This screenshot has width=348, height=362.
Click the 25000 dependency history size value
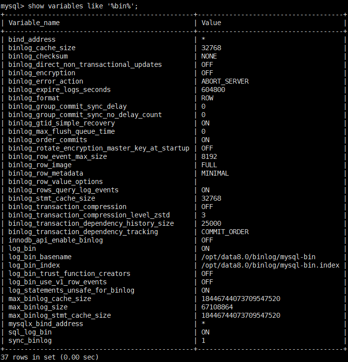click(211, 223)
